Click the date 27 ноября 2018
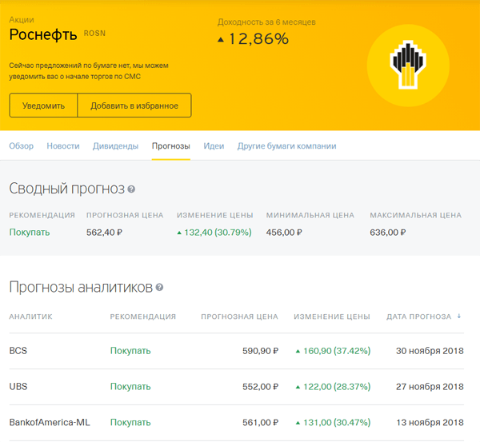Viewport: 480px width, 442px height. tap(430, 387)
